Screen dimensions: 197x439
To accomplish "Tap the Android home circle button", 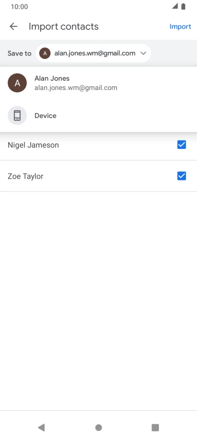I will (98, 428).
